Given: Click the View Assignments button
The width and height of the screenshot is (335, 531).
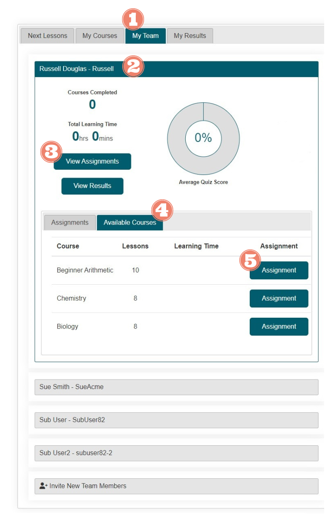Looking at the screenshot, I should pyautogui.click(x=92, y=161).
